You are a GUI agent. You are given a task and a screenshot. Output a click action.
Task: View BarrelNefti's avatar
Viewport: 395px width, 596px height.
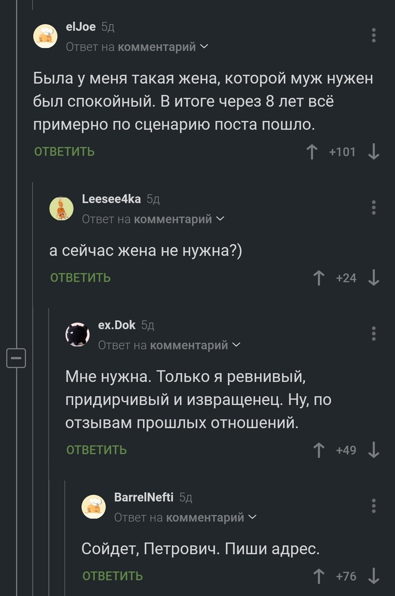pos(94,506)
